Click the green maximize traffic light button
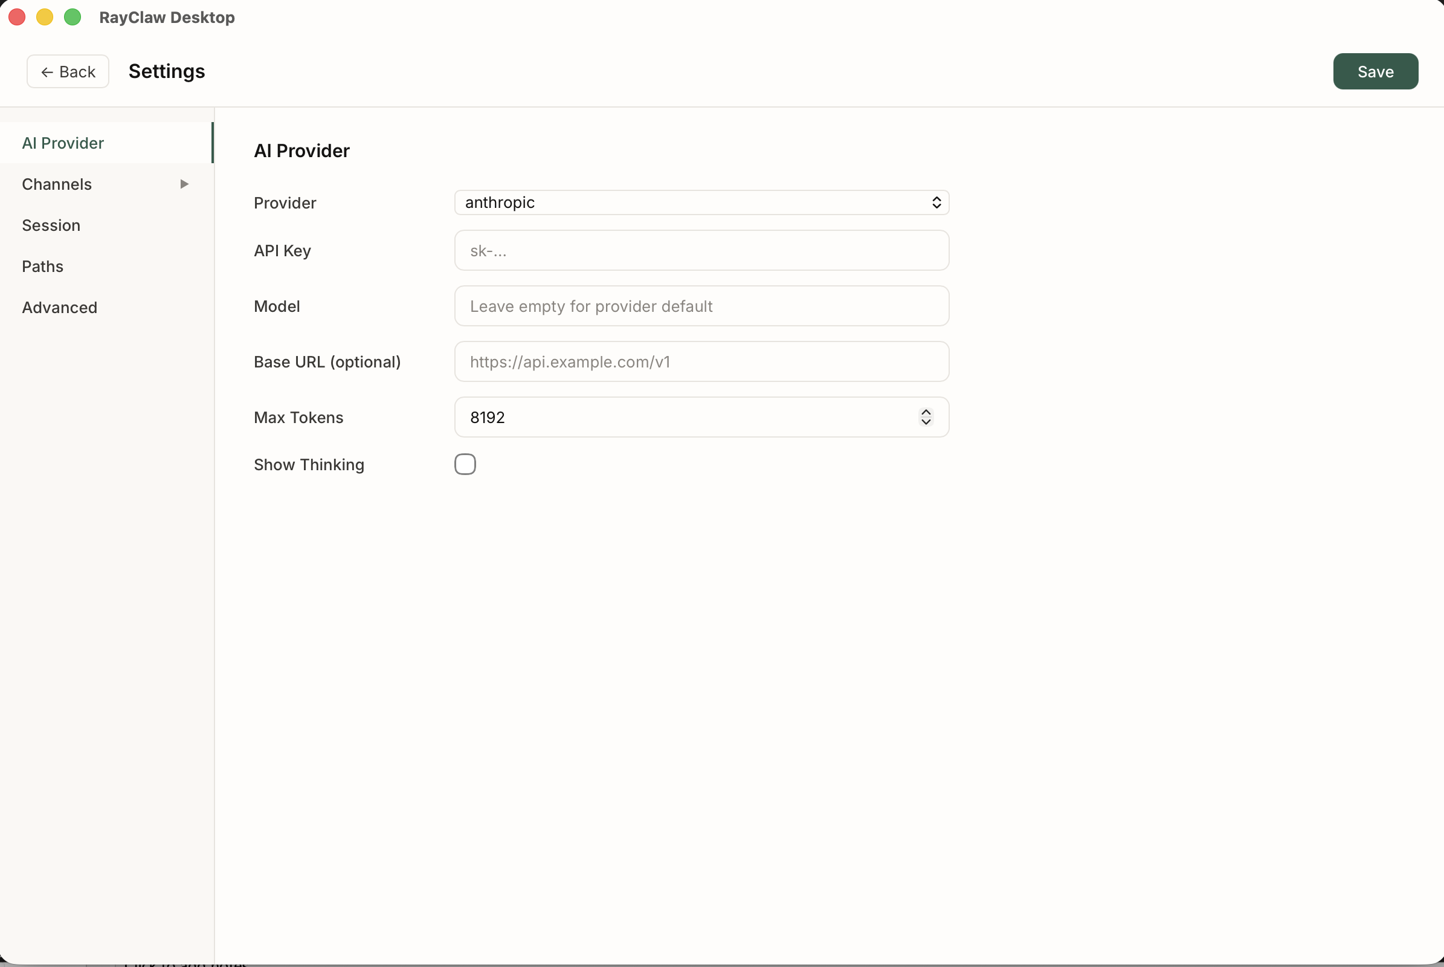Image resolution: width=1444 pixels, height=967 pixels. [x=72, y=17]
